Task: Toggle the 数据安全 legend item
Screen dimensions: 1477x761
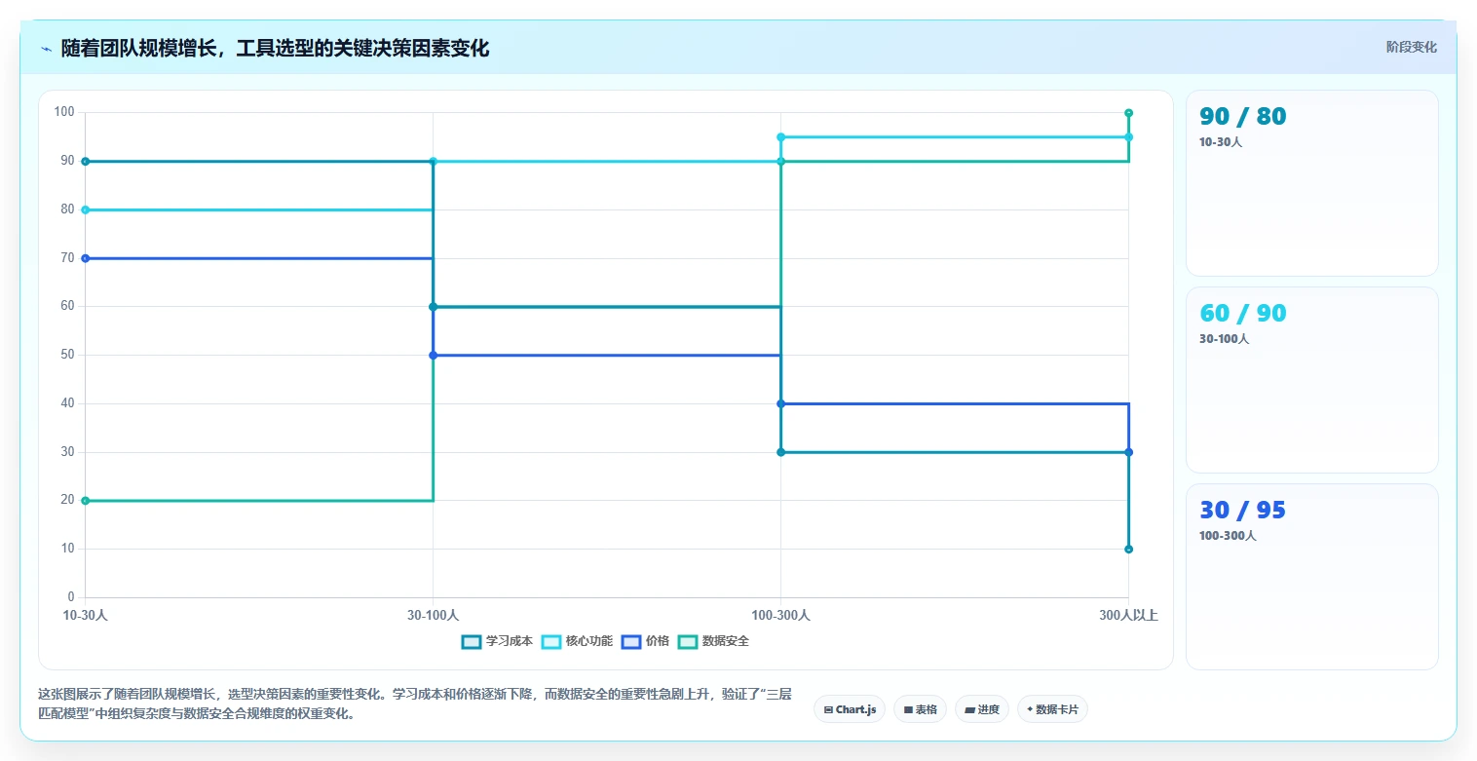Action: click(713, 641)
